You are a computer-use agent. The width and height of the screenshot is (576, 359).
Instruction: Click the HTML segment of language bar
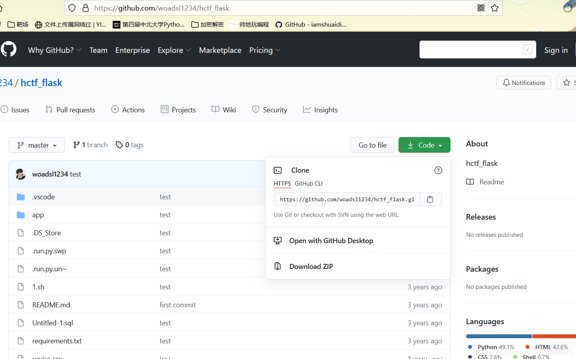[x=554, y=336]
